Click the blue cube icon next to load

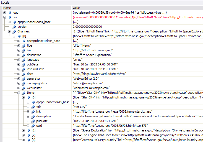(10, 12)
